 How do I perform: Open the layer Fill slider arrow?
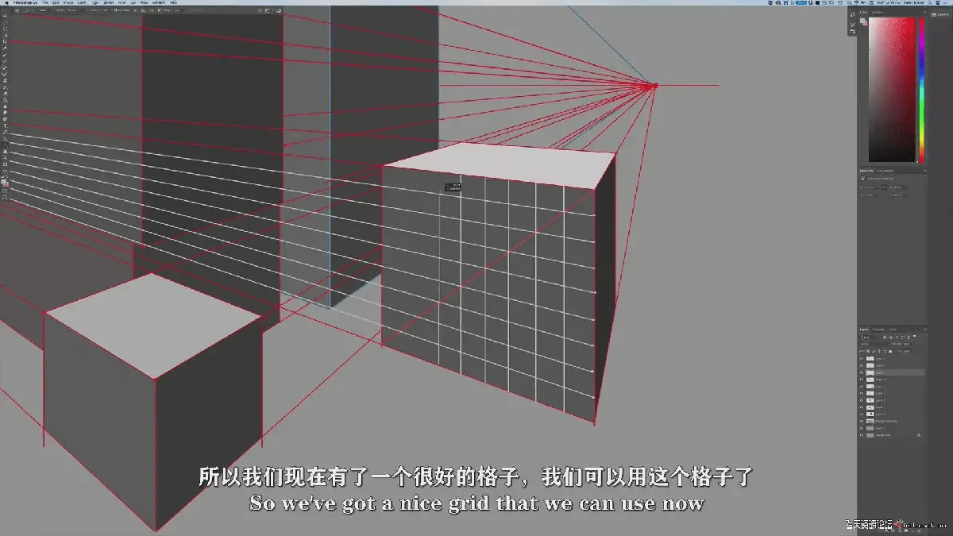click(913, 351)
